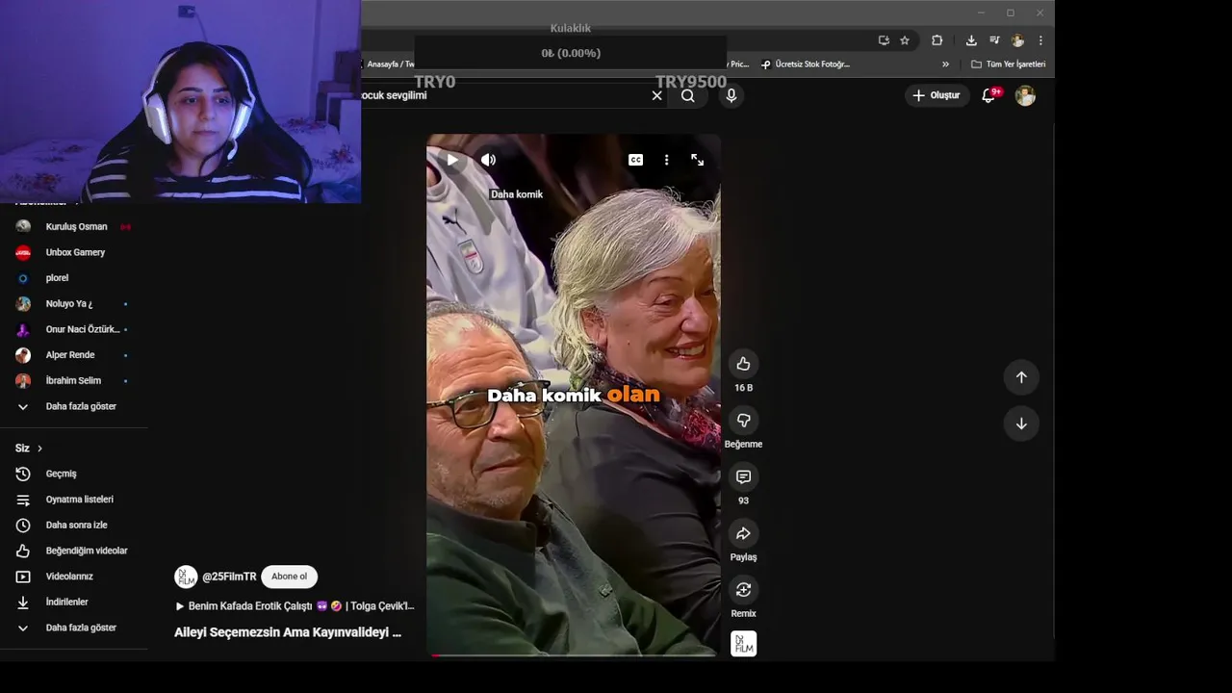1232x693 pixels.
Task: Open the Shorts player three-dot menu
Action: [666, 160]
